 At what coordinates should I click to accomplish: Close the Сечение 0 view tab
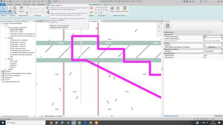point(101,21)
